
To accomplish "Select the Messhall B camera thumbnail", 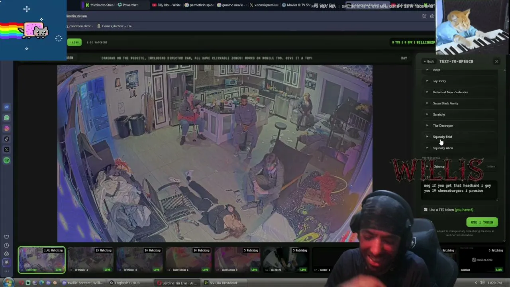I will (x=139, y=260).
